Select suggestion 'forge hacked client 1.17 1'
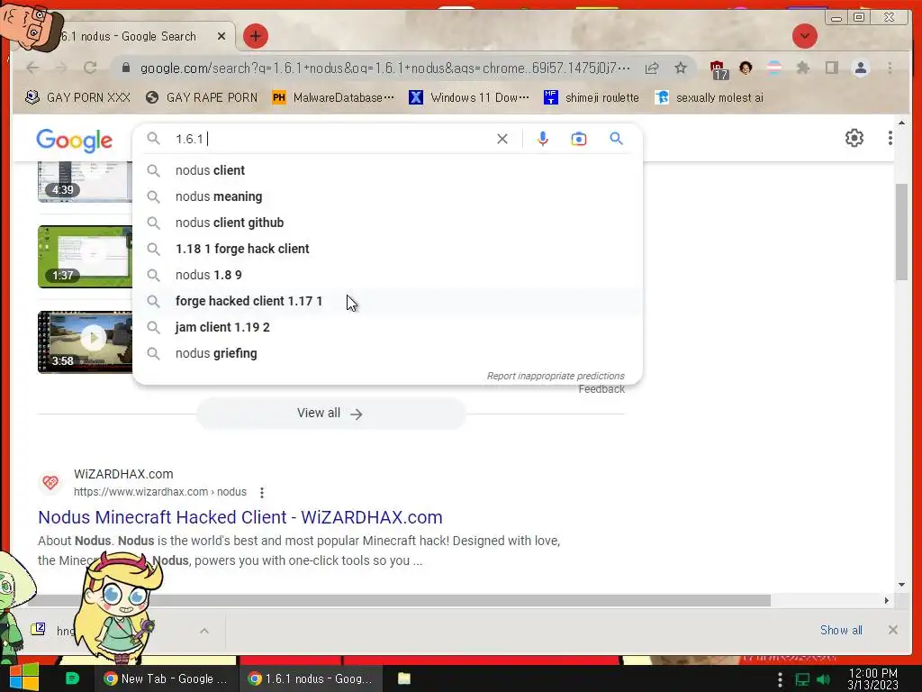The width and height of the screenshot is (922, 692). point(387,301)
